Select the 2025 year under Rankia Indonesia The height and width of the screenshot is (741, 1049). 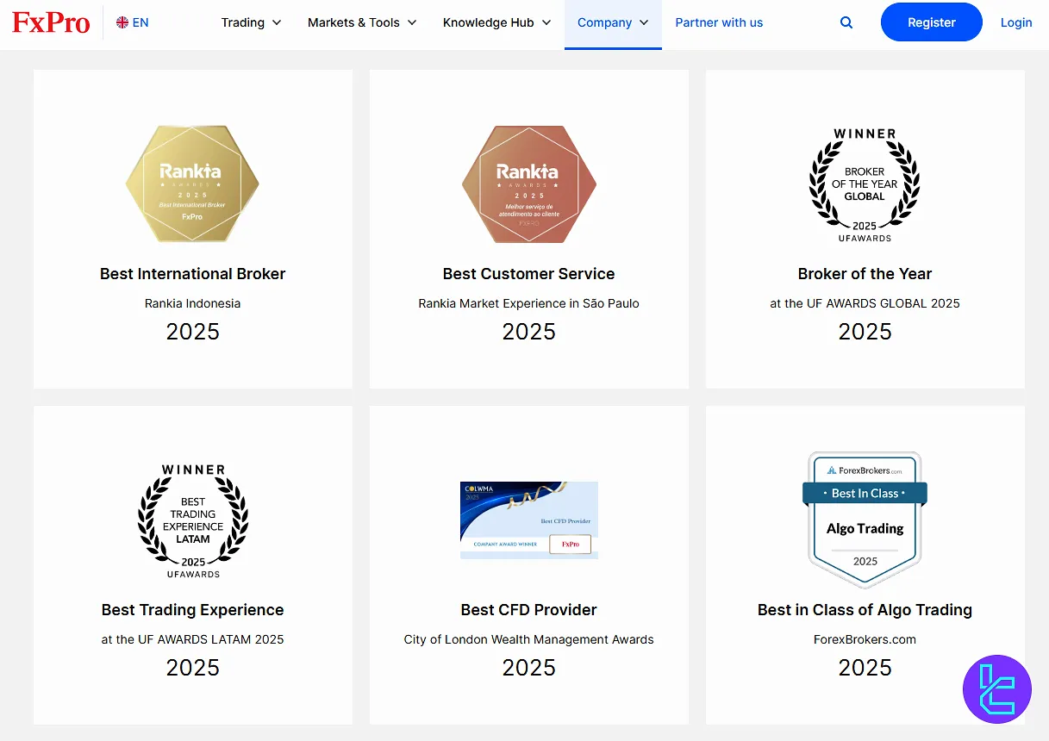(193, 332)
